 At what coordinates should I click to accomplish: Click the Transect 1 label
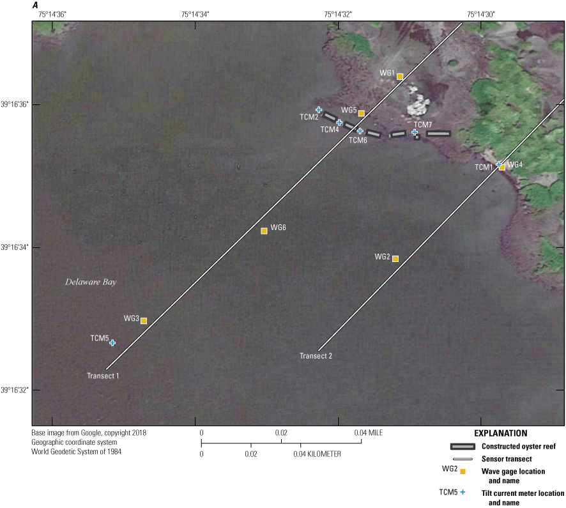tap(104, 376)
